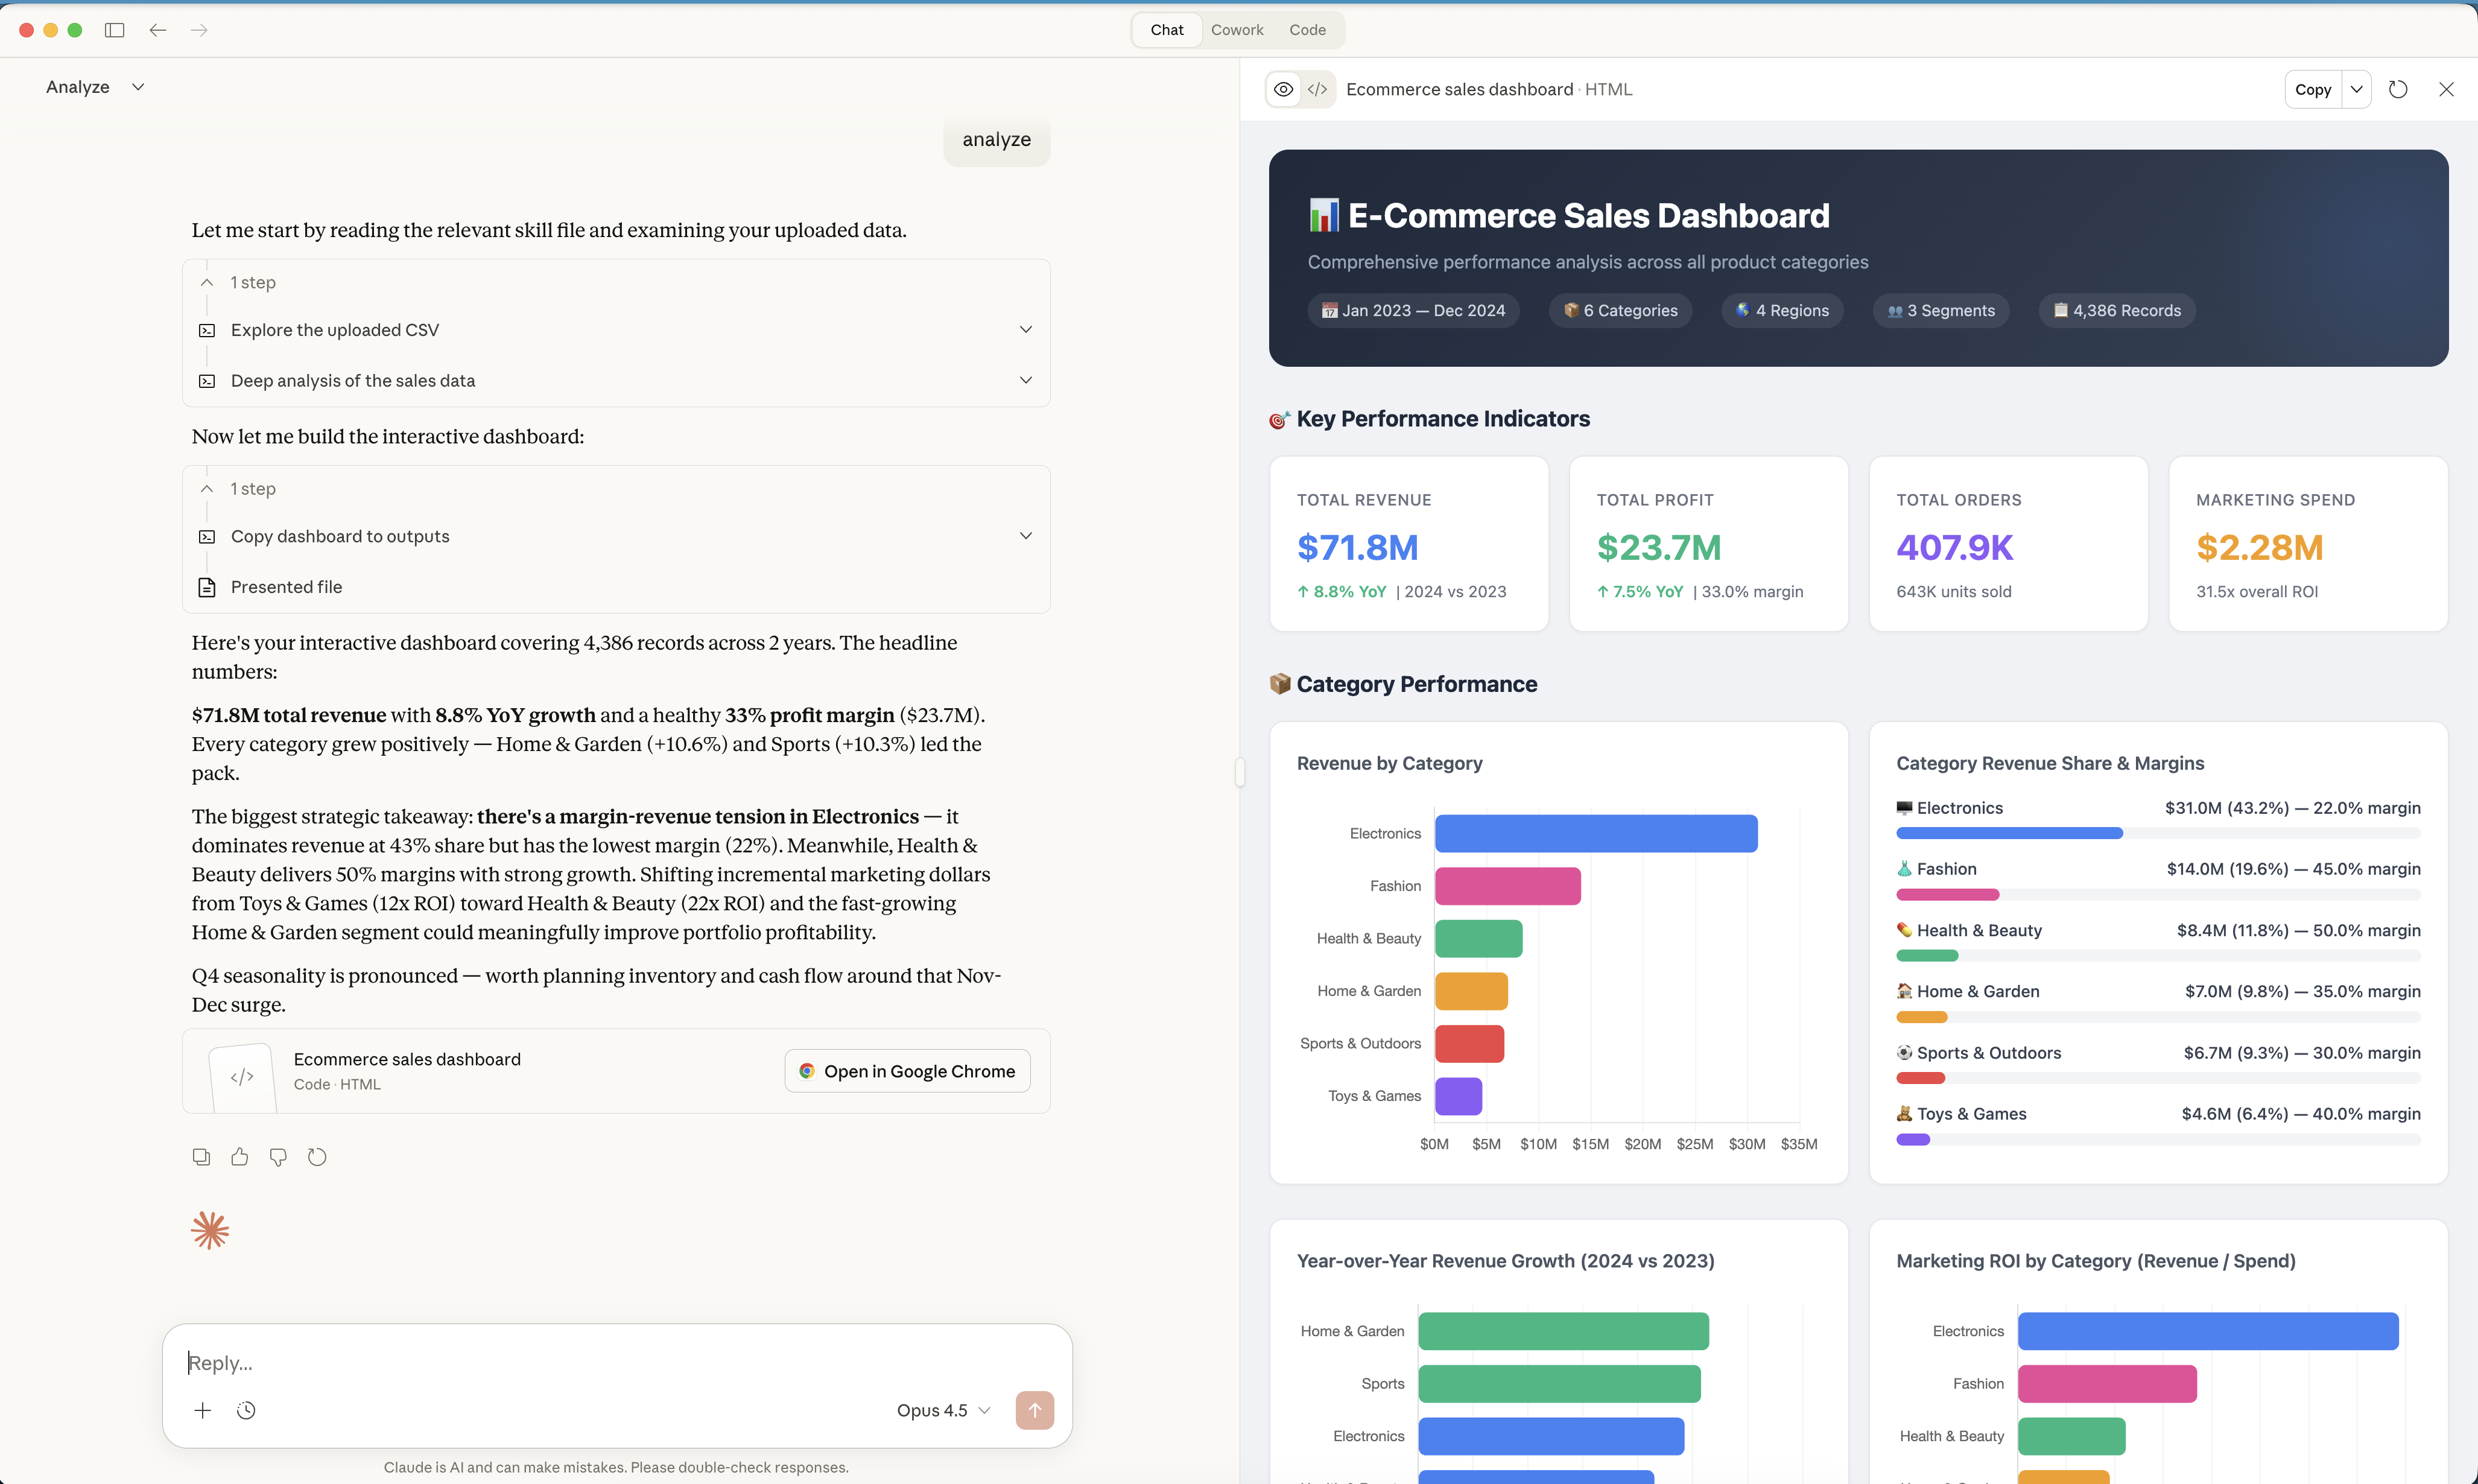The width and height of the screenshot is (2478, 1484).
Task: Switch to the Chat tab
Action: click(x=1166, y=30)
